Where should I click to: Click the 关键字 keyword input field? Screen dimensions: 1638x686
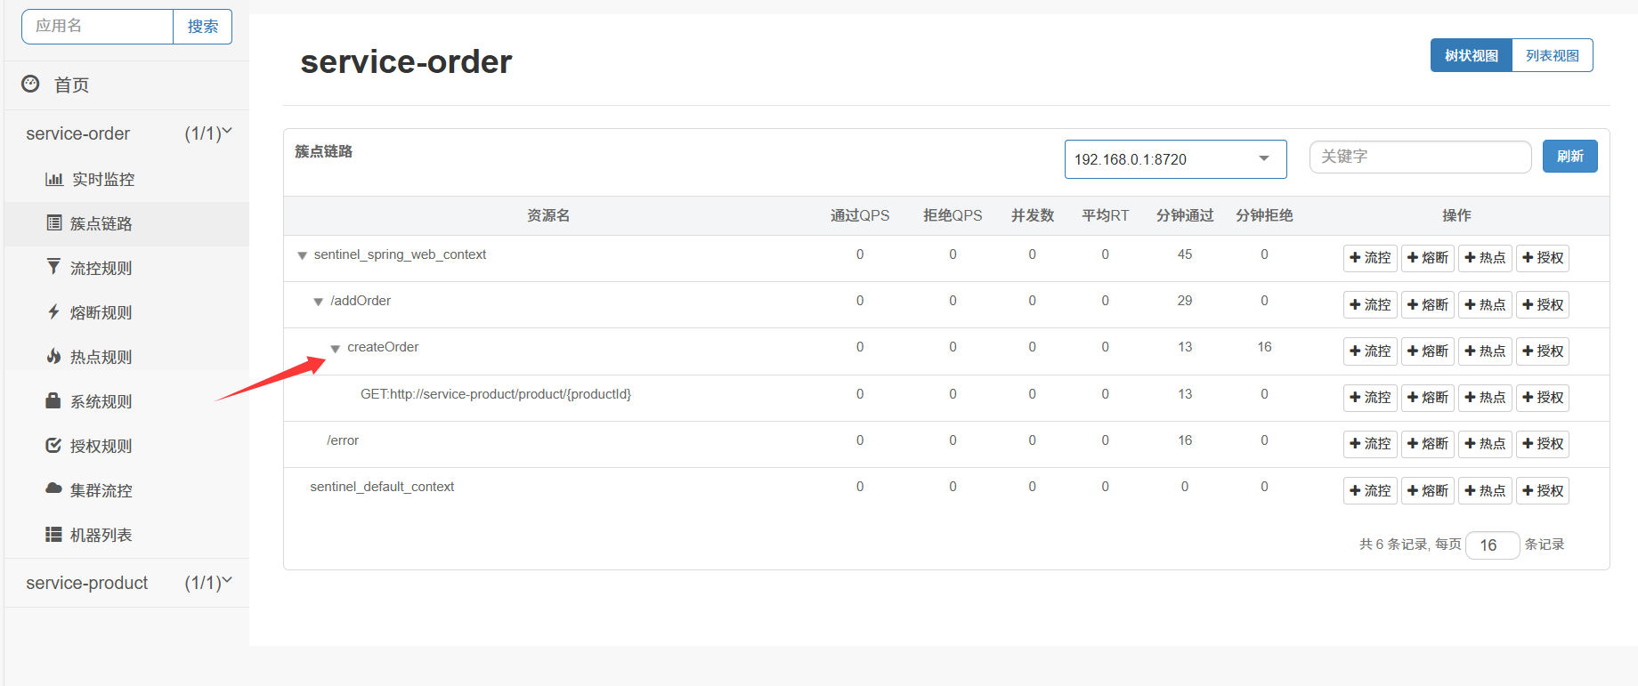(1420, 157)
